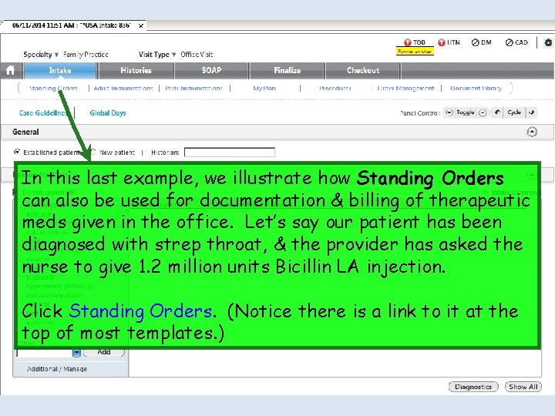Switch to the SOAP tab

pos(211,70)
